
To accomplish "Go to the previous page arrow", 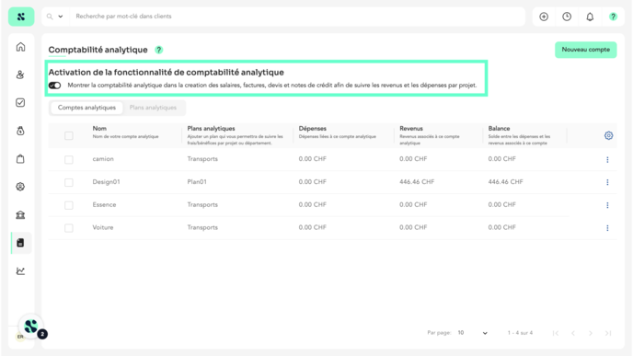I will click(x=573, y=333).
